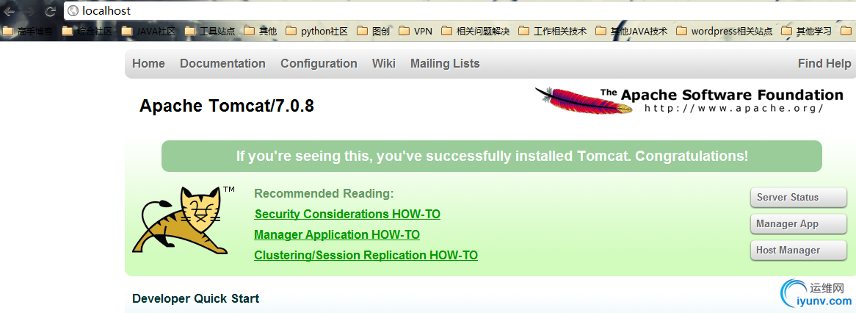Open the 相关问题解决 bookmark folder

(x=475, y=31)
